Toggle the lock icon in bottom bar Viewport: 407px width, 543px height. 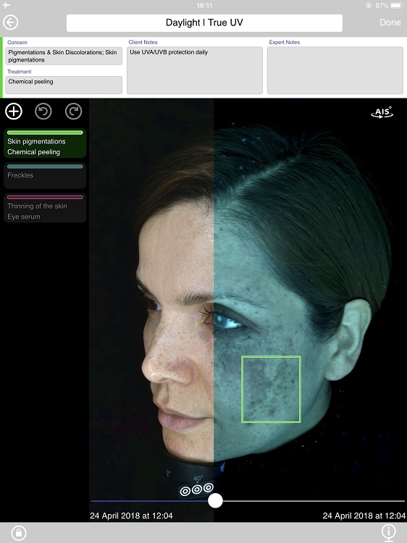(x=19, y=533)
